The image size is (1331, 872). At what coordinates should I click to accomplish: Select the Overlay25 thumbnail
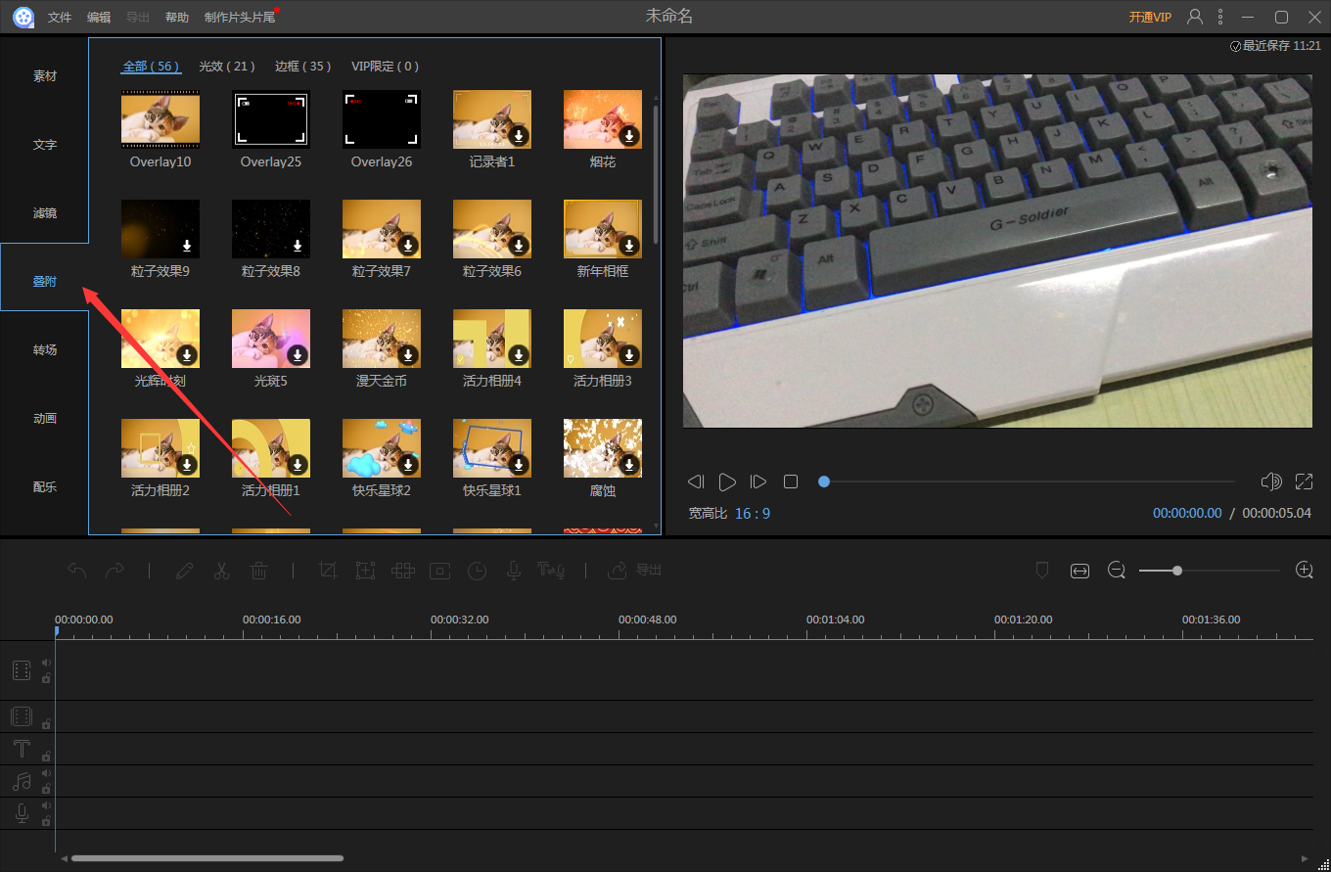271,120
